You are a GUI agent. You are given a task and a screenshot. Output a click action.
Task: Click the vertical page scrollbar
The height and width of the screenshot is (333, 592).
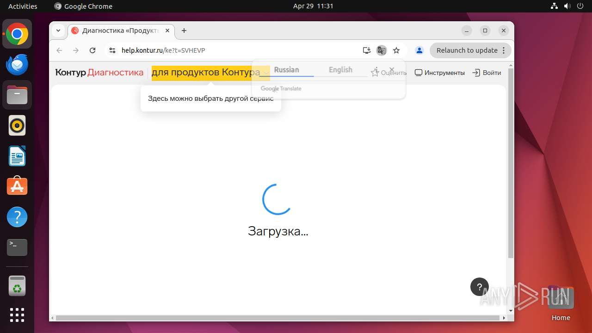tap(511, 163)
